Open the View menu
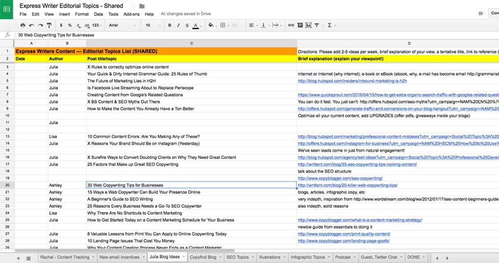 [x=49, y=14]
